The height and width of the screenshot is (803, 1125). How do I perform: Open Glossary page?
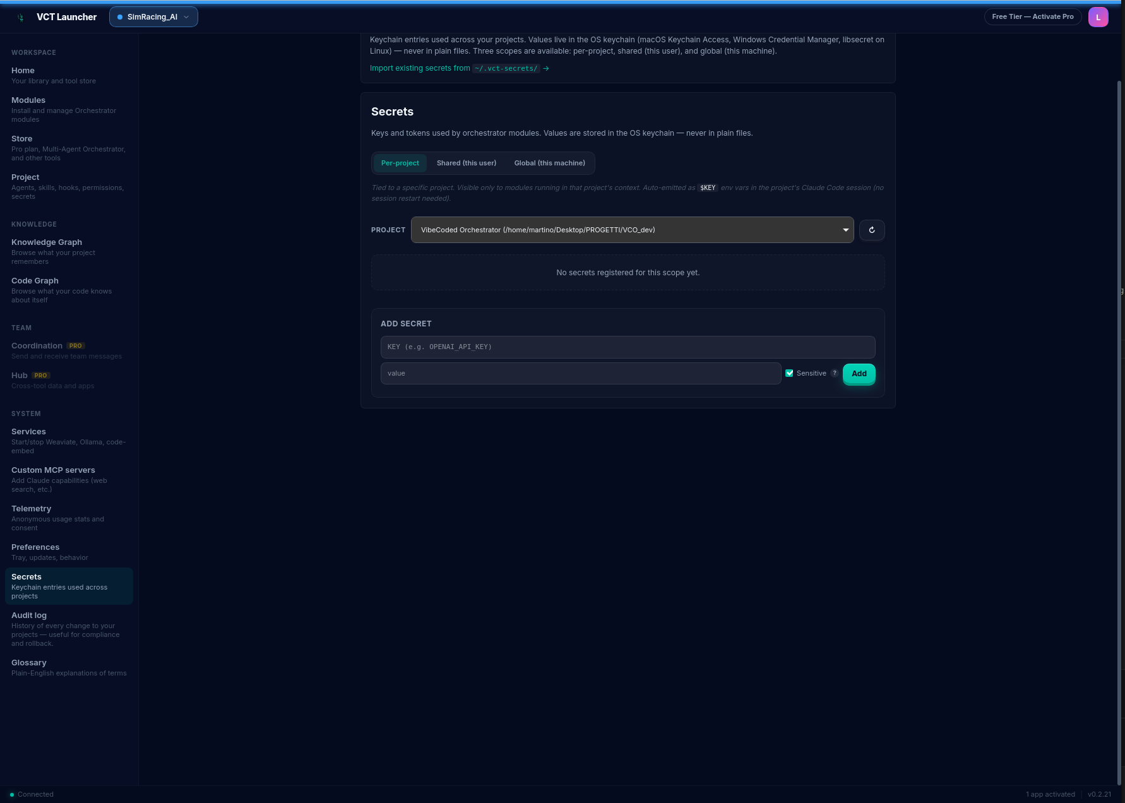[69, 667]
